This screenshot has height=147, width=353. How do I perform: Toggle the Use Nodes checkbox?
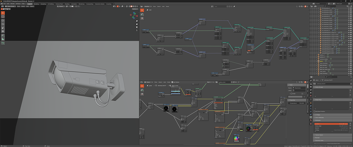[172, 82]
